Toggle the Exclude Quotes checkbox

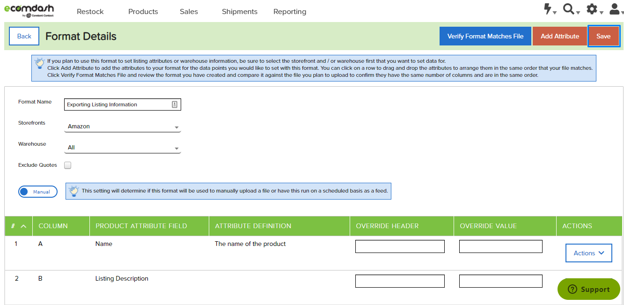point(68,165)
